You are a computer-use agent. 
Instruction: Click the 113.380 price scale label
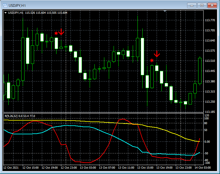coord(210,81)
